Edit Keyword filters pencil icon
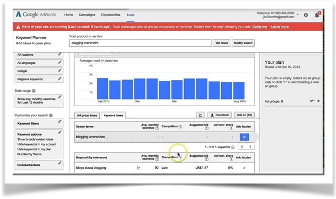Viewport: 336px width, 199px height. coord(60,122)
